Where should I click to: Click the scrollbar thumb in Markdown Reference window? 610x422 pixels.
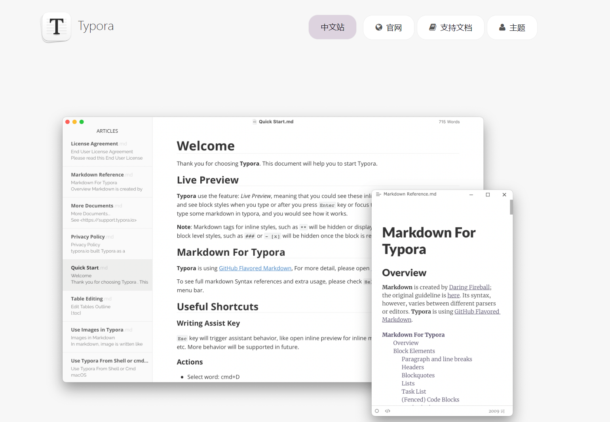click(x=511, y=207)
